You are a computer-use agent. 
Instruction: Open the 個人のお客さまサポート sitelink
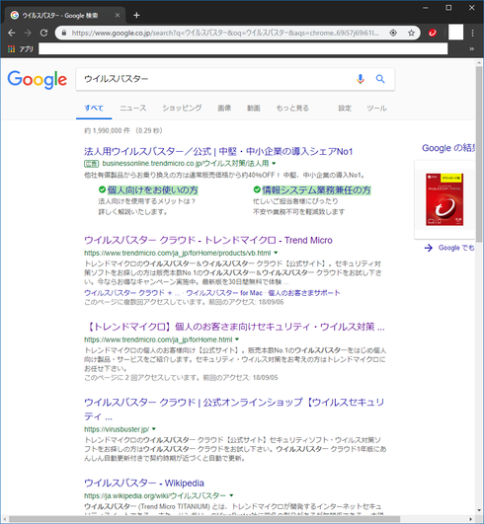(x=304, y=293)
